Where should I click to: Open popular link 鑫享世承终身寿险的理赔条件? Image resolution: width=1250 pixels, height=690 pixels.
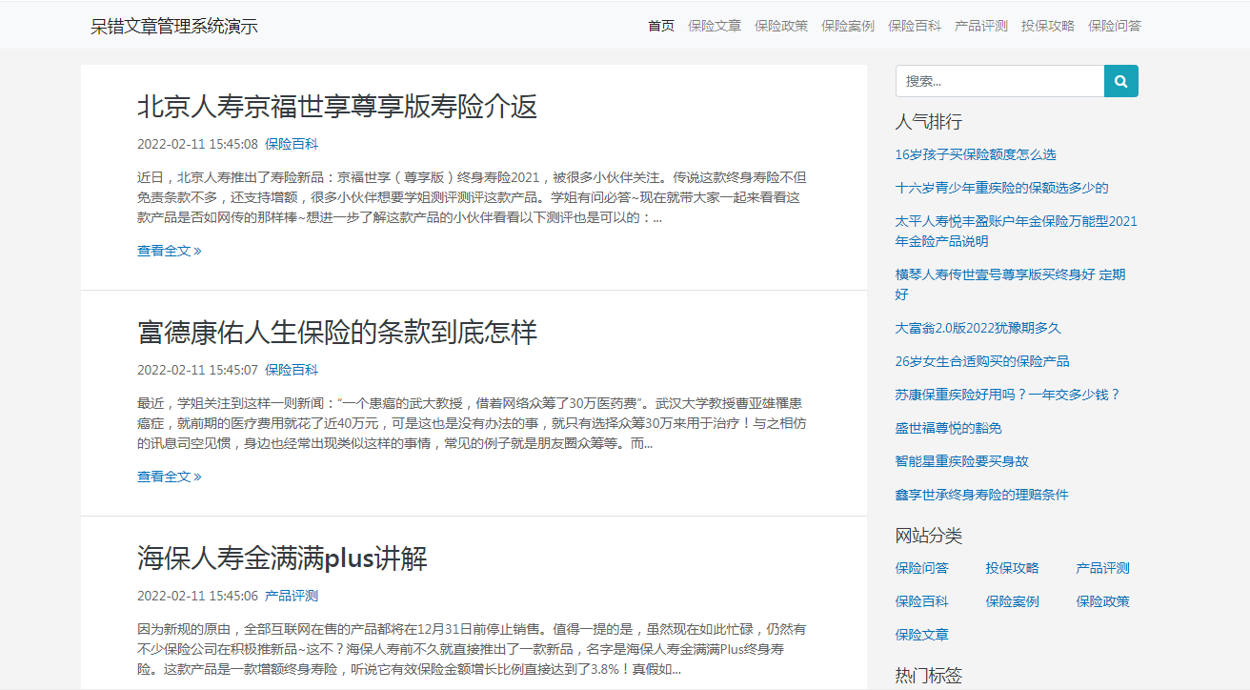(982, 495)
